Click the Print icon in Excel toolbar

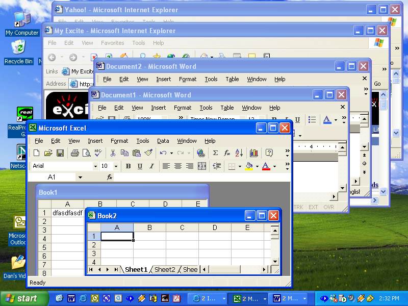(74, 152)
